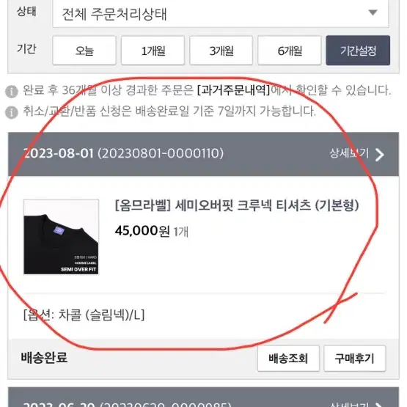This screenshot has height=407, width=407.
Task: Open 상세보기 for order 20230801-0000110
Action: click(x=349, y=153)
